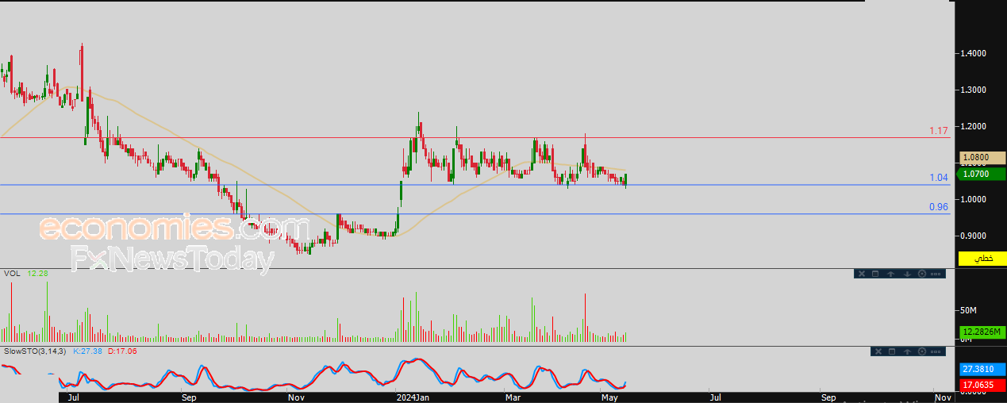
Task: Click the green 12.2826M volume tag
Action: click(982, 332)
